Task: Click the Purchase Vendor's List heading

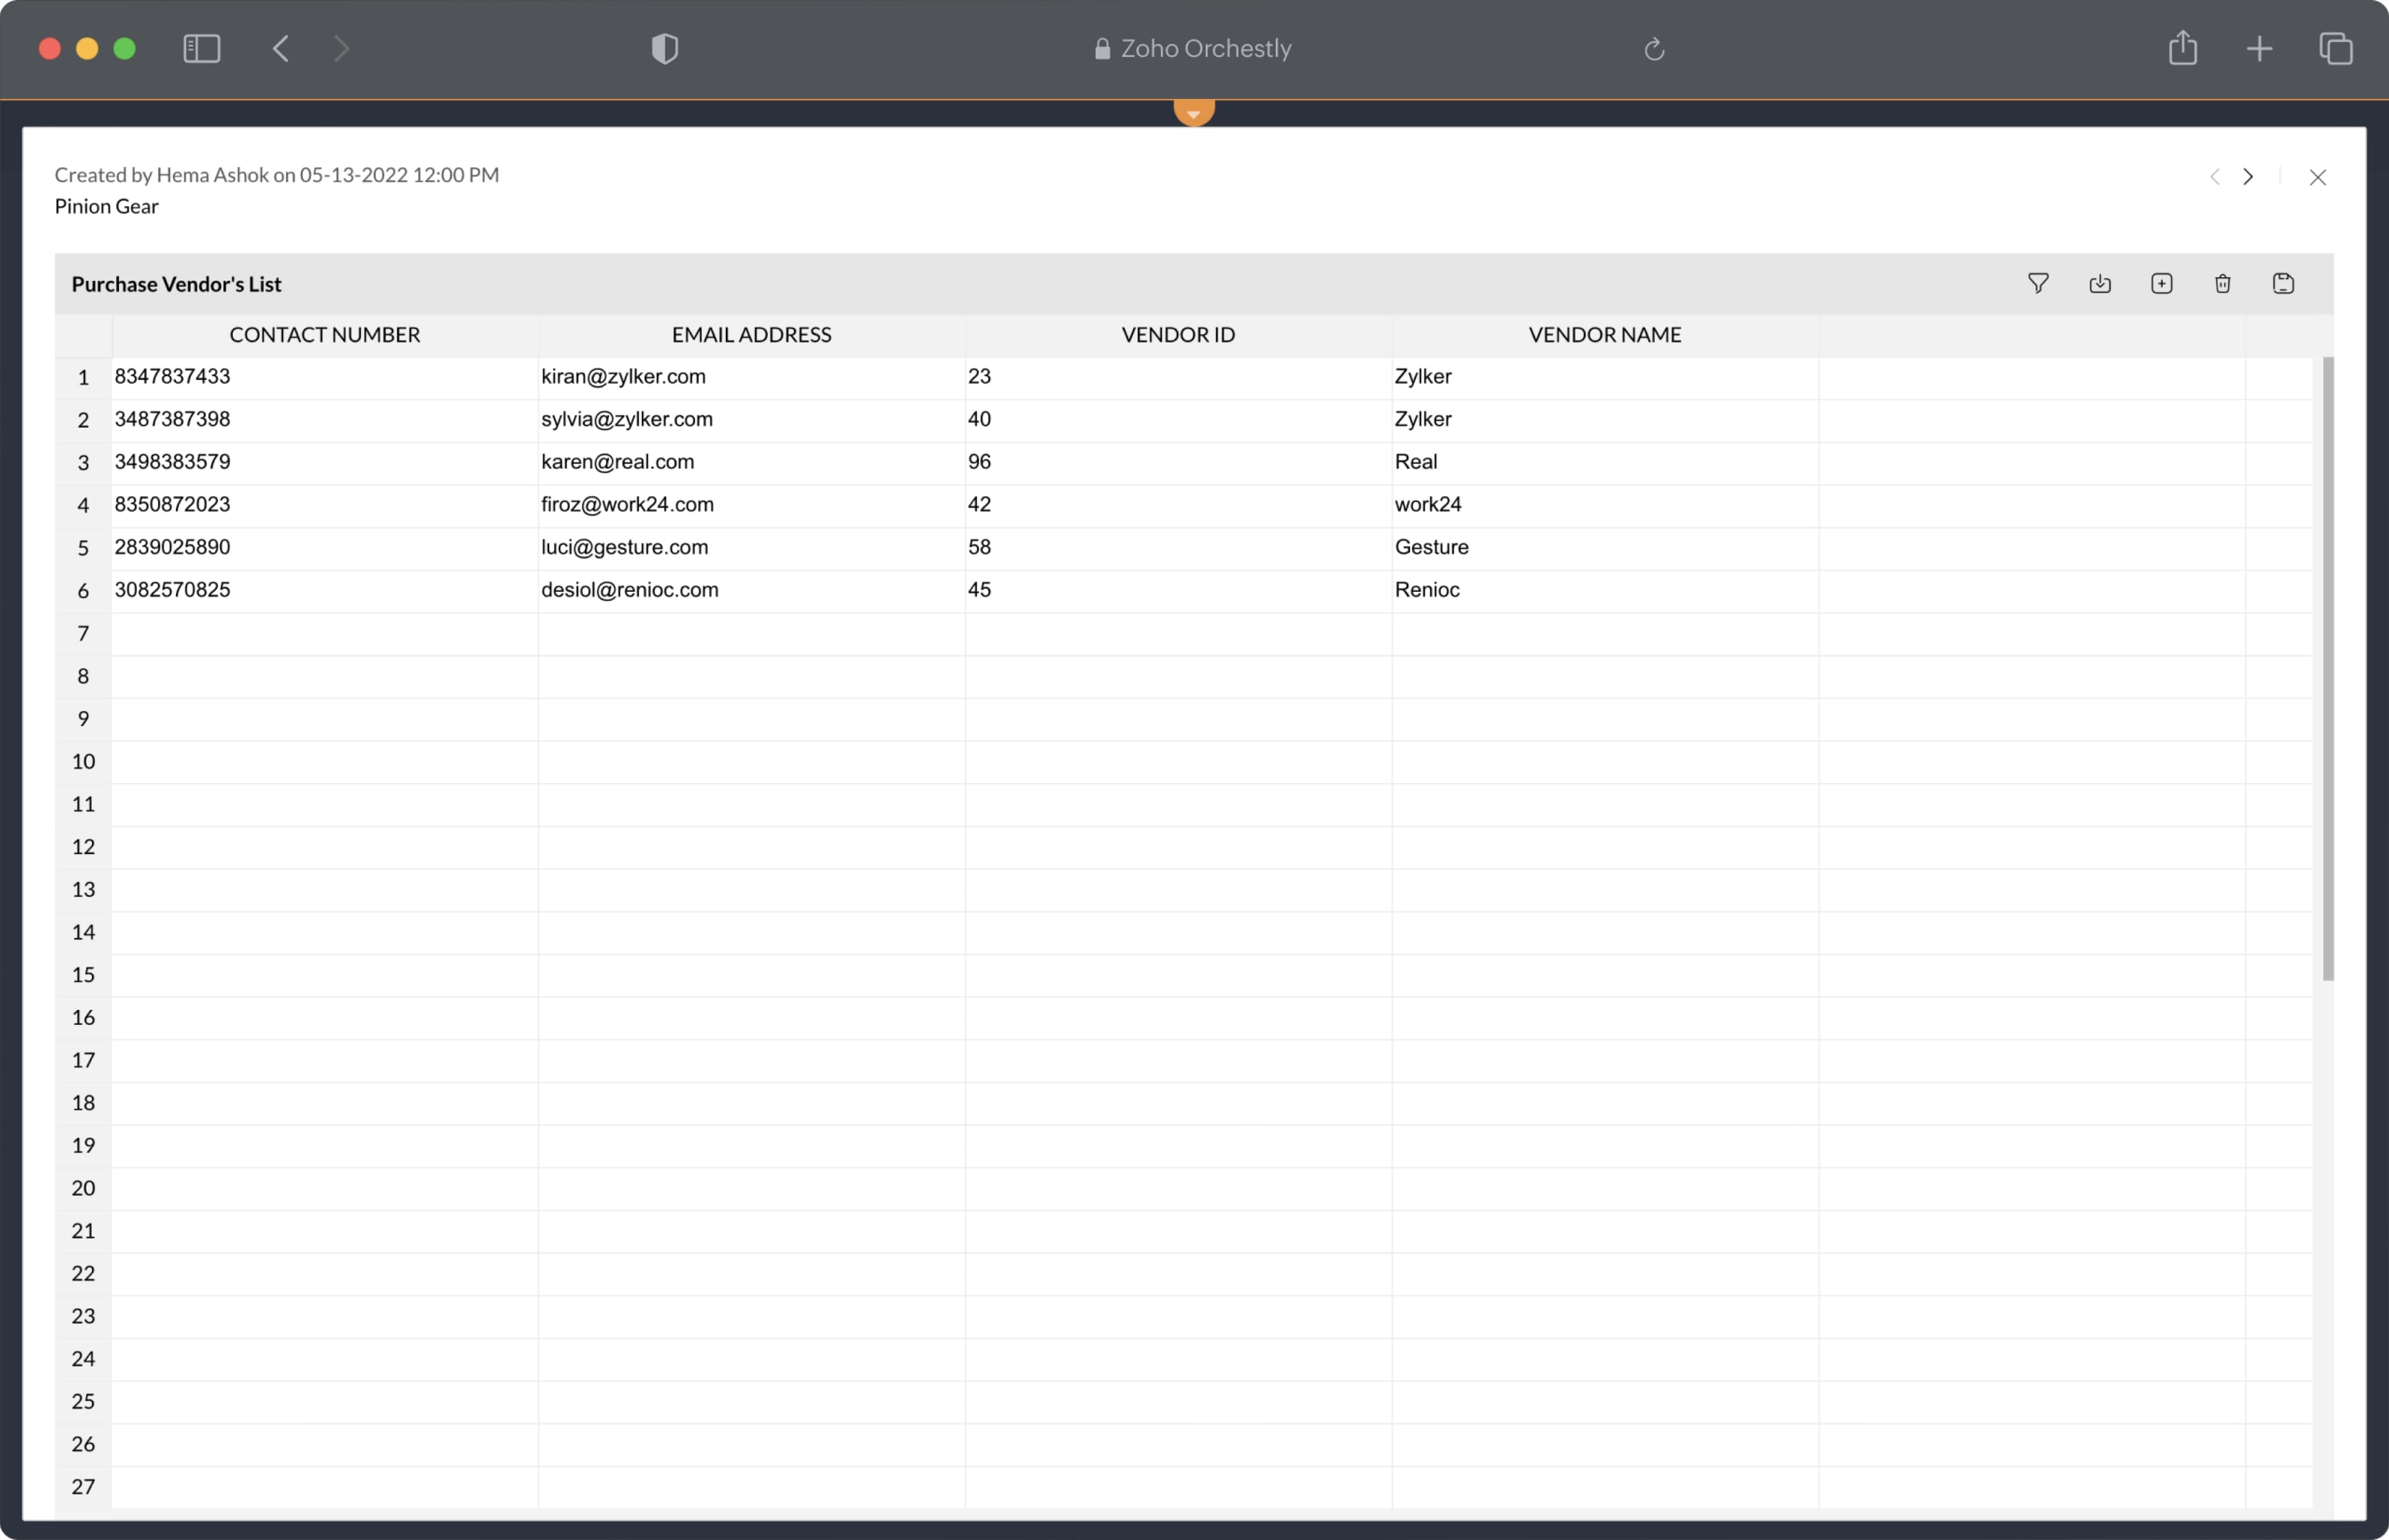Action: (x=176, y=285)
